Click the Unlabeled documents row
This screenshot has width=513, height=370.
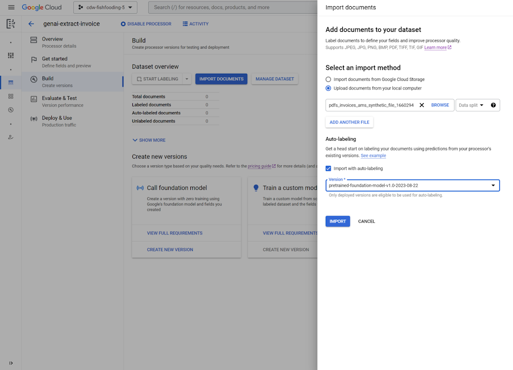click(x=175, y=121)
